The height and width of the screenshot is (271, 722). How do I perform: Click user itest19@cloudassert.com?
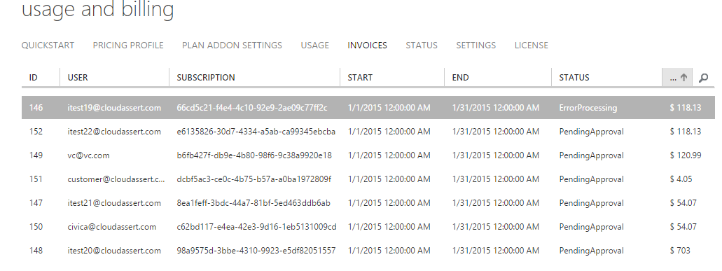[x=114, y=108]
